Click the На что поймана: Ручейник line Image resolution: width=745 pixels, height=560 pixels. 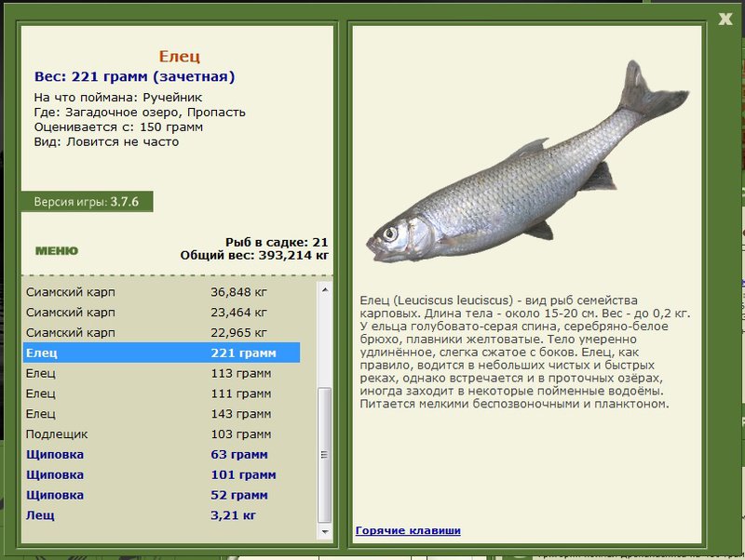point(118,98)
